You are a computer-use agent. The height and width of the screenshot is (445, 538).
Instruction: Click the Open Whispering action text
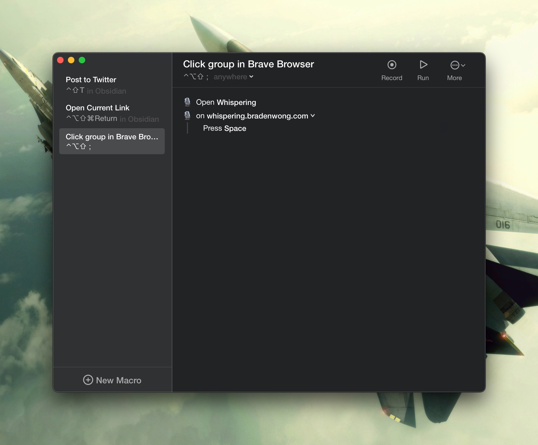226,102
